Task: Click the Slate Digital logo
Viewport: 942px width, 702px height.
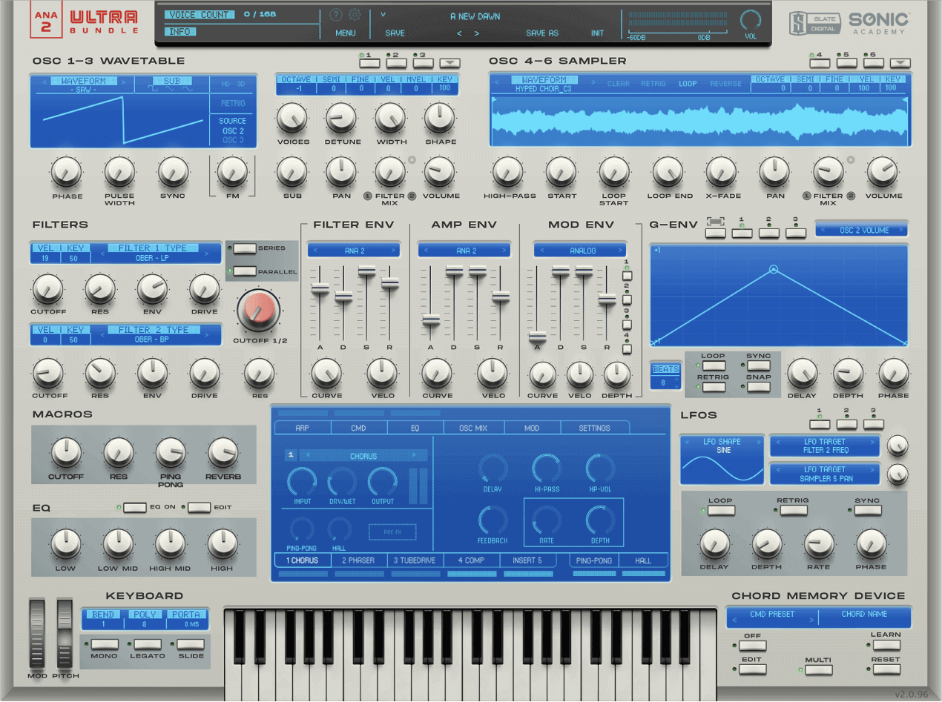Action: (814, 22)
